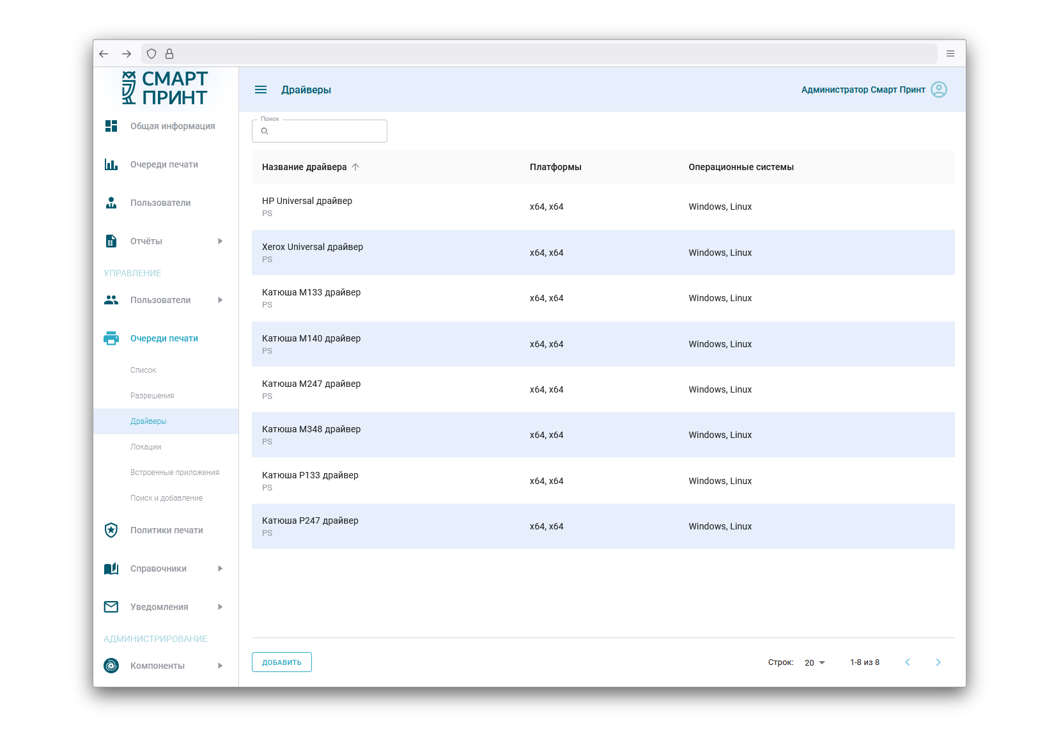Click the Название драйвера column header
The width and height of the screenshot is (1047, 743).
pyautogui.click(x=304, y=167)
